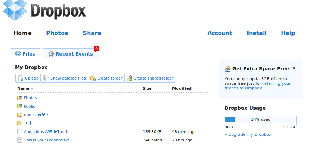The image size is (320, 152).
Task: Click the ubuntu背景图 folder icon
Action: 20,115
